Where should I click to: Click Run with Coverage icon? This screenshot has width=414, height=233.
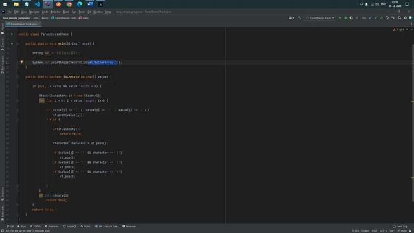tap(351, 18)
